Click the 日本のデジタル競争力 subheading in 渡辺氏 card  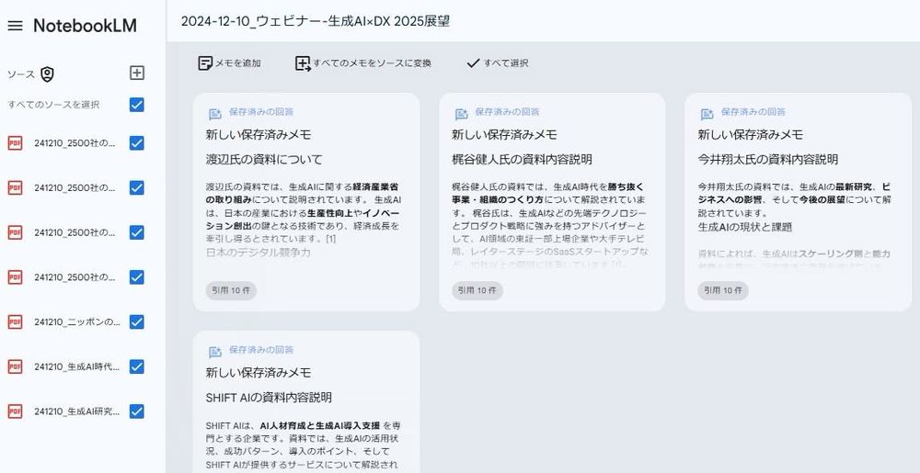[259, 253]
